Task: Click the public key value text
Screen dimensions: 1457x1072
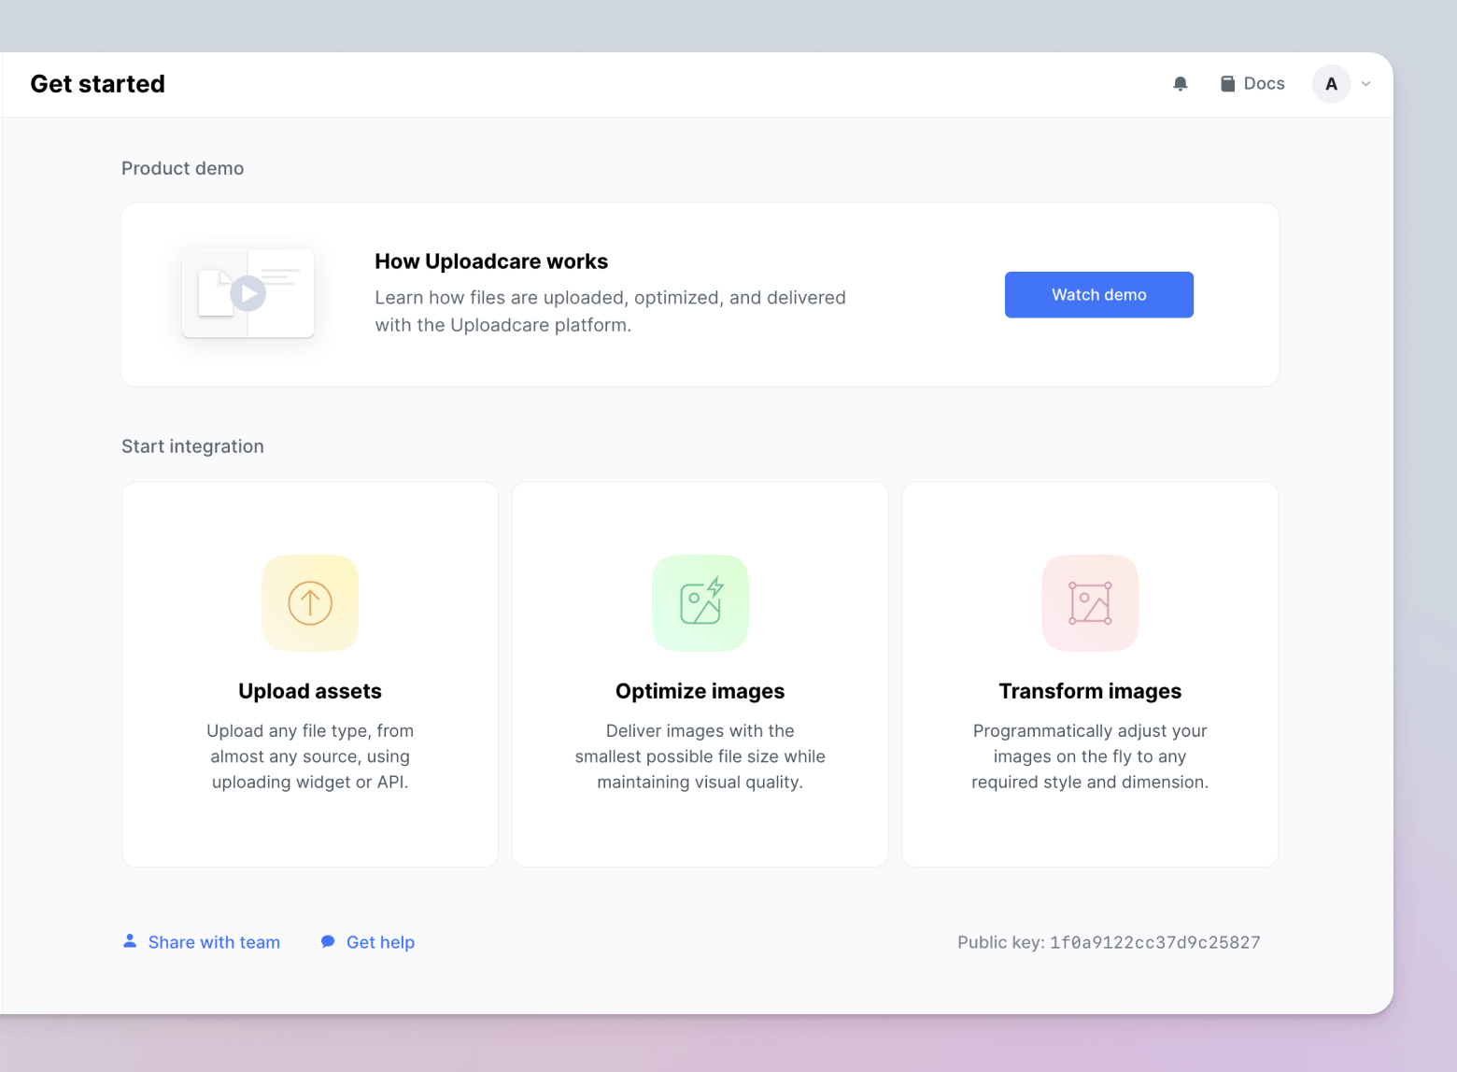Action: pos(1154,942)
